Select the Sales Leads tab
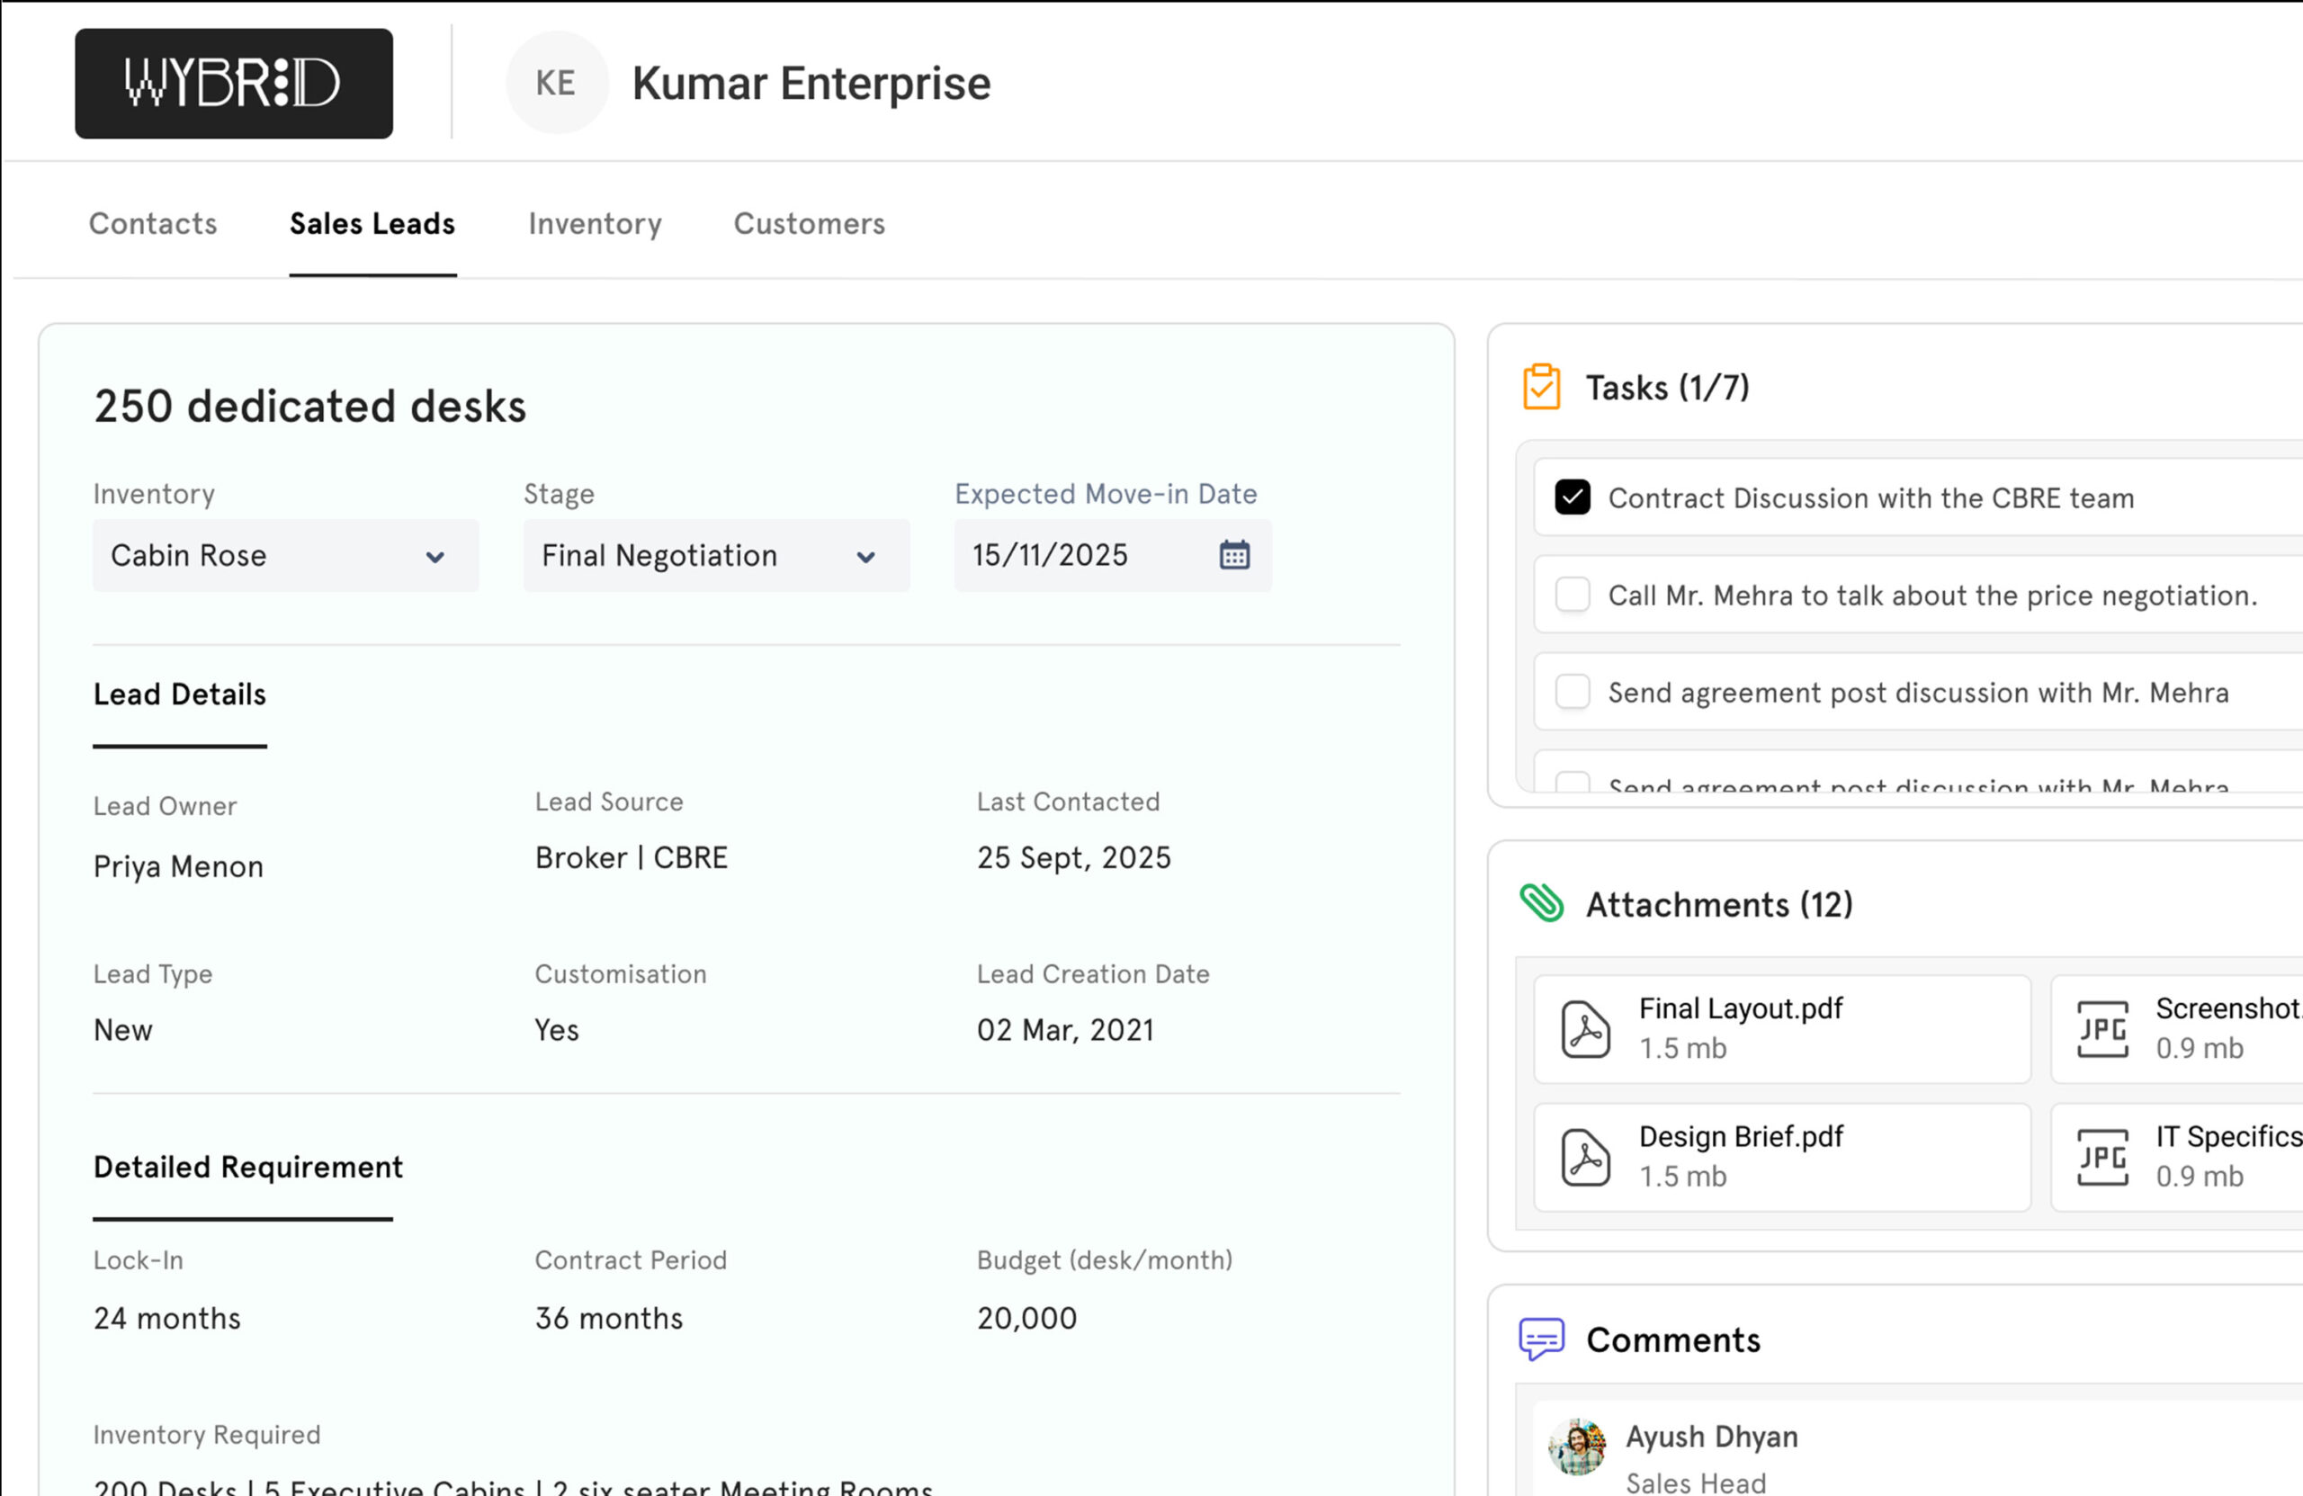The height and width of the screenshot is (1496, 2303). point(372,223)
